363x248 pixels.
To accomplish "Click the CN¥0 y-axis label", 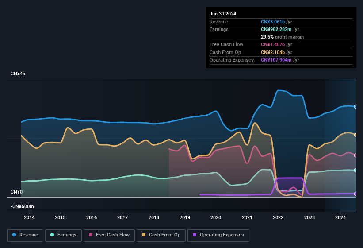I will click(16, 192).
